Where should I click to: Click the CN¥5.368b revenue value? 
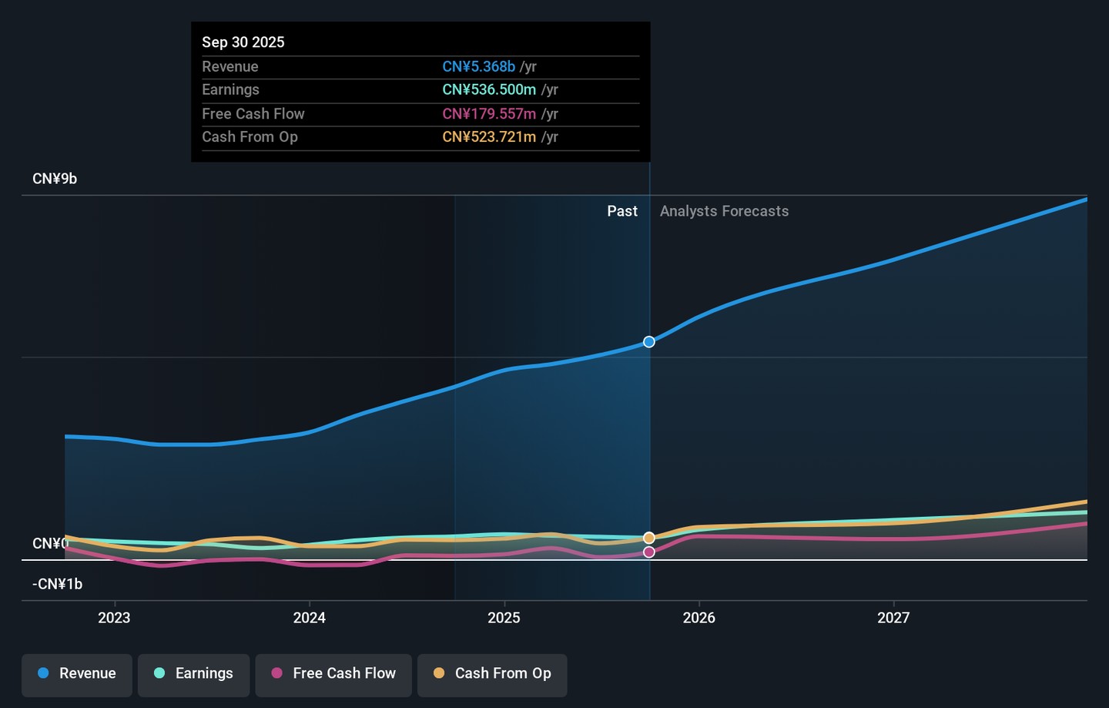[x=479, y=67]
